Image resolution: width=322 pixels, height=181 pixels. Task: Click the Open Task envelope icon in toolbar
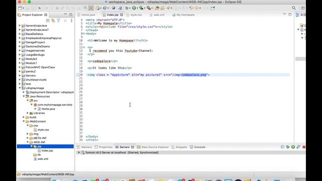(x=163, y=8)
